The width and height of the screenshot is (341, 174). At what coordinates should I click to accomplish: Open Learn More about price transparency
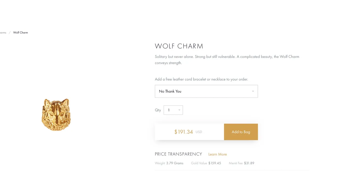pos(217,154)
